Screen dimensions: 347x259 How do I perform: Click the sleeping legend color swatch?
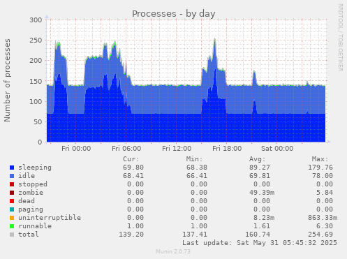12,168
